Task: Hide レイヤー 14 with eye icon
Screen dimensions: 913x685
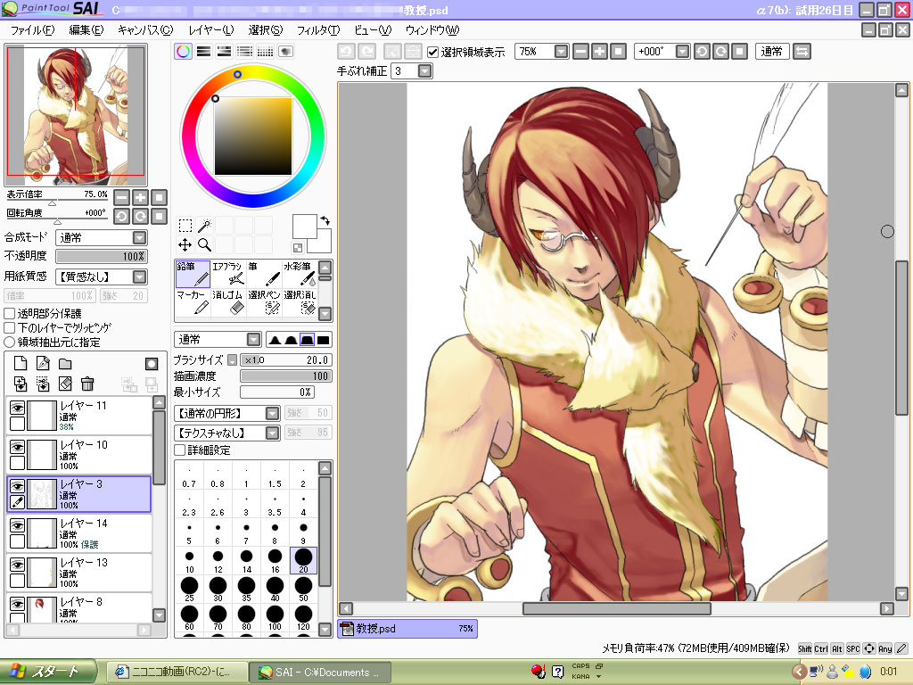Action: pyautogui.click(x=18, y=525)
